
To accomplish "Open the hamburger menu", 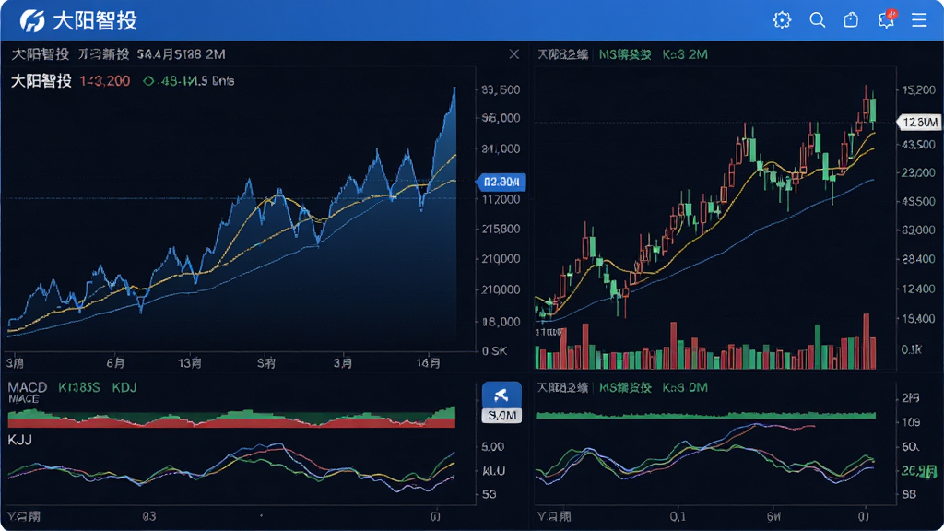I will tap(919, 20).
